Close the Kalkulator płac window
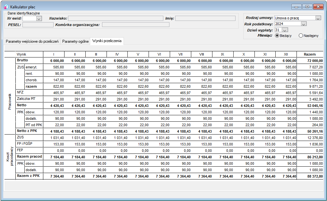327x201 pixels. 318,7
